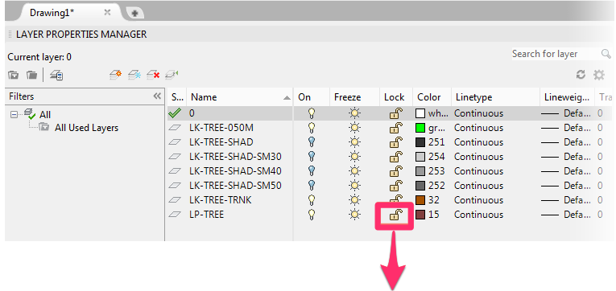Screen dimensions: 616x291
Task: Sort by Lineweight column header
Action: (x=567, y=97)
